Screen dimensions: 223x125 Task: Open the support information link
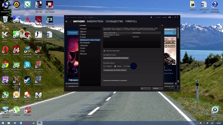tap(115, 81)
